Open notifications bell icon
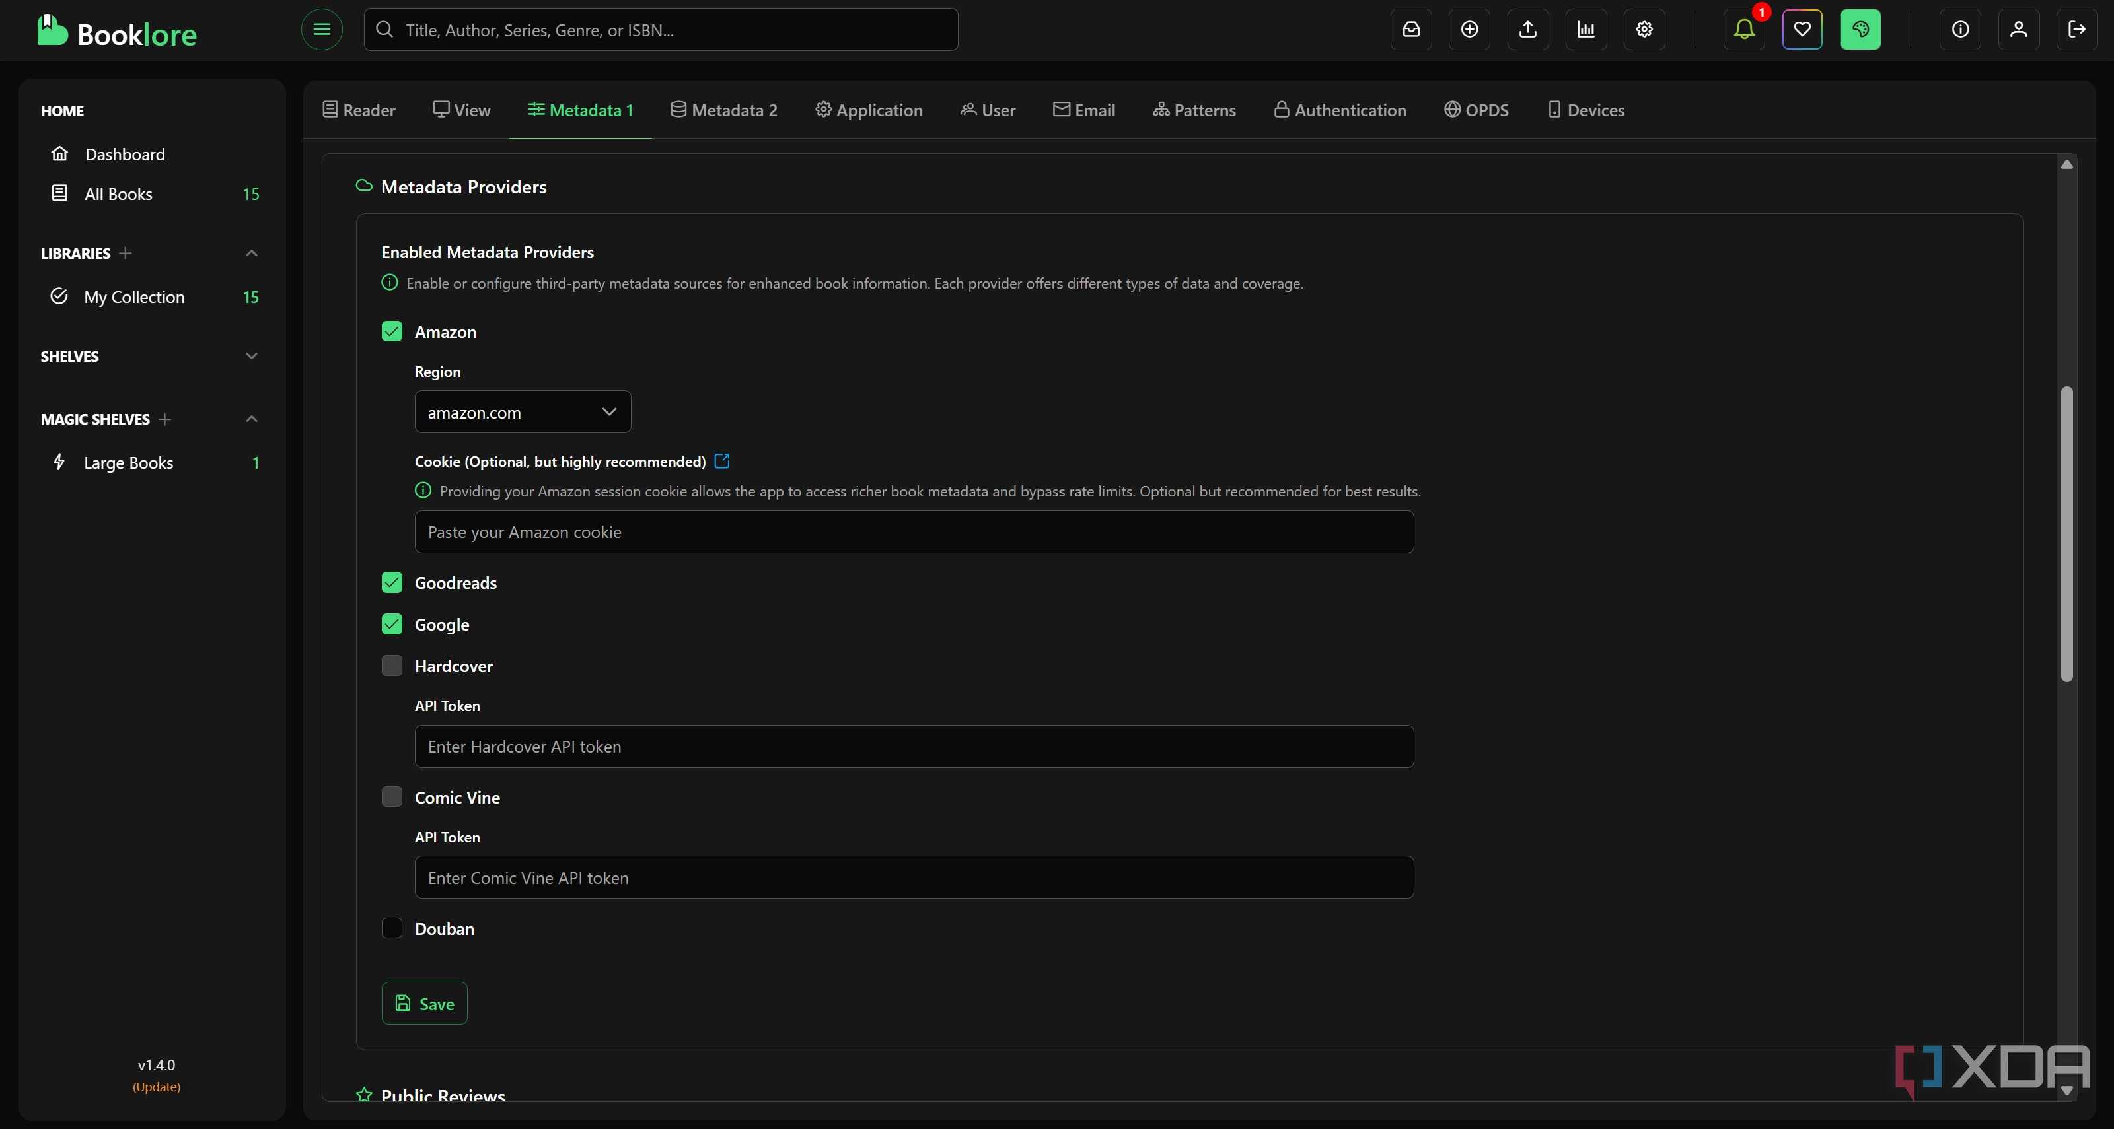Screen dimensions: 2114x1129 1744,30
